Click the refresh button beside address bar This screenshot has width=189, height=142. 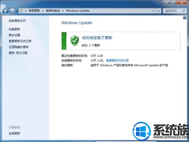(x=158, y=11)
